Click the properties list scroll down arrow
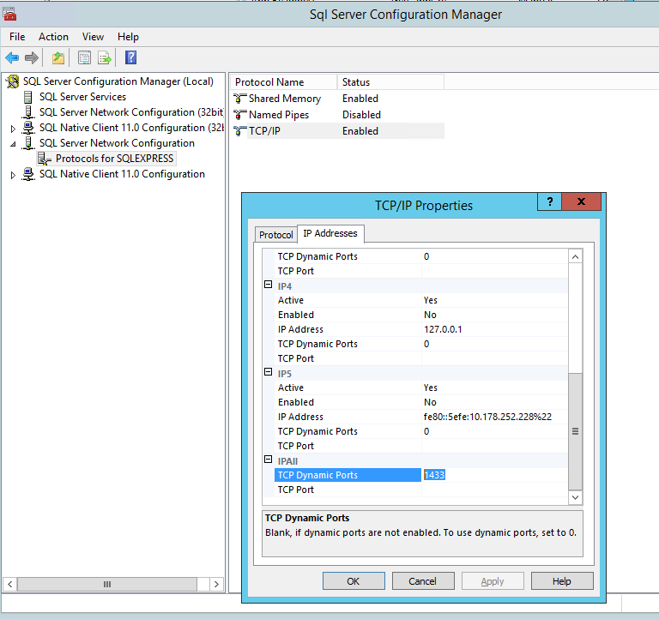The height and width of the screenshot is (619, 659). (x=575, y=497)
